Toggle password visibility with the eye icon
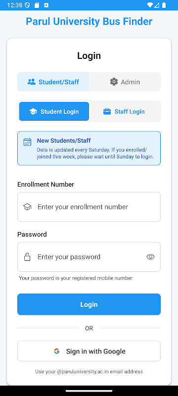This screenshot has width=178, height=396. (x=150, y=257)
